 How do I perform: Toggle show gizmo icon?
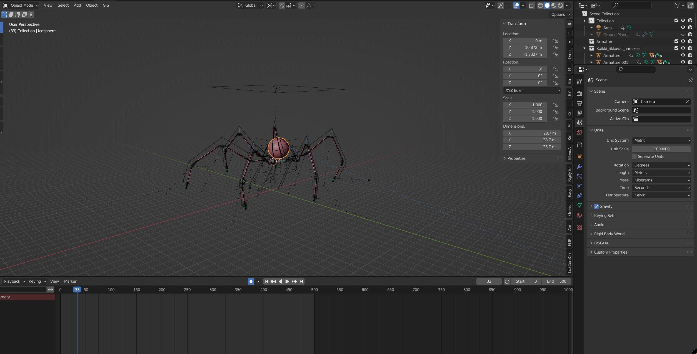click(x=501, y=5)
